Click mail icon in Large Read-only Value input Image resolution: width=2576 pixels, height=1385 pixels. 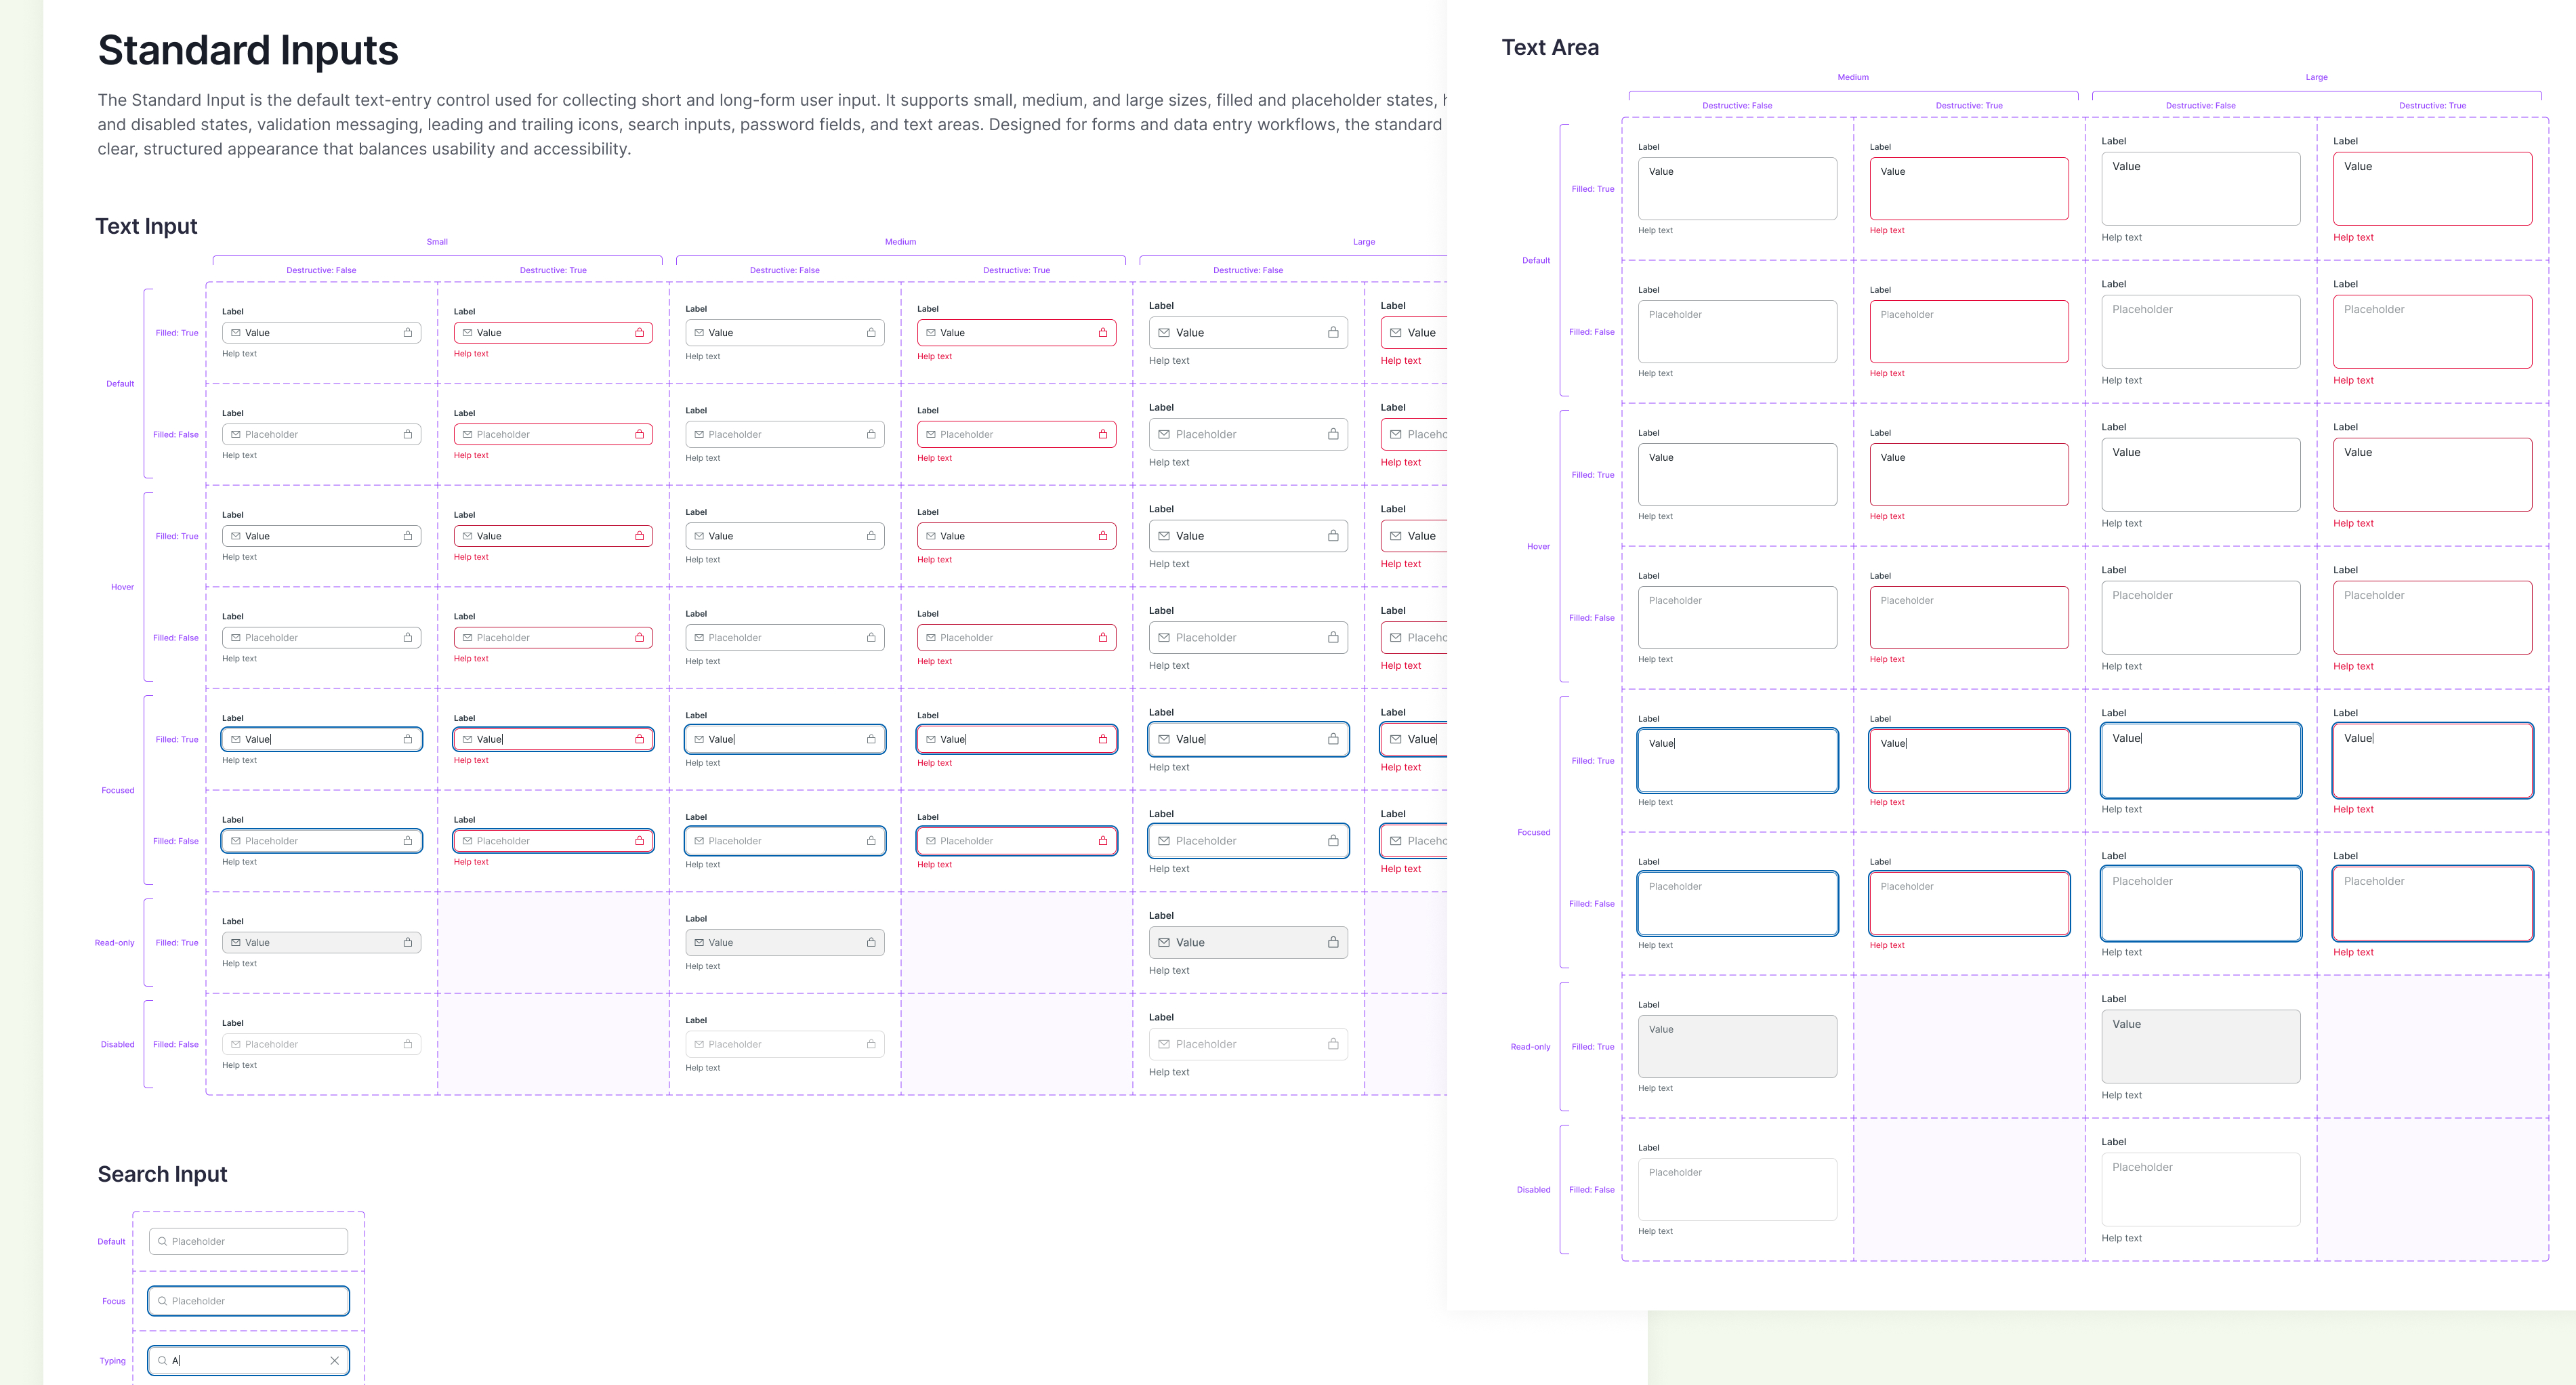(1164, 942)
